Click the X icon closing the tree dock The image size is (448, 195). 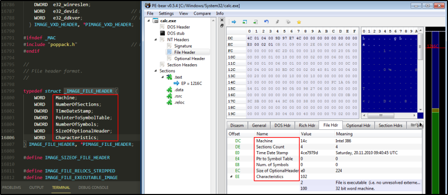[222, 20]
